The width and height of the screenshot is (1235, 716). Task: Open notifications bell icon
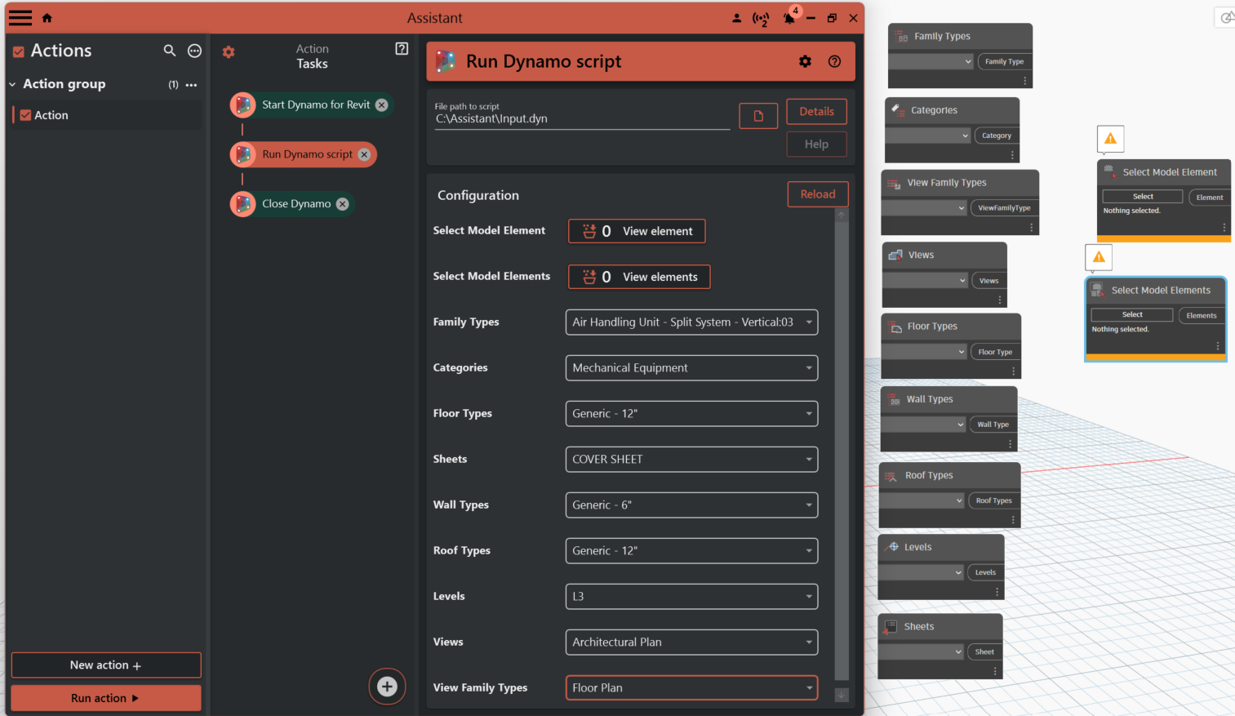[789, 18]
